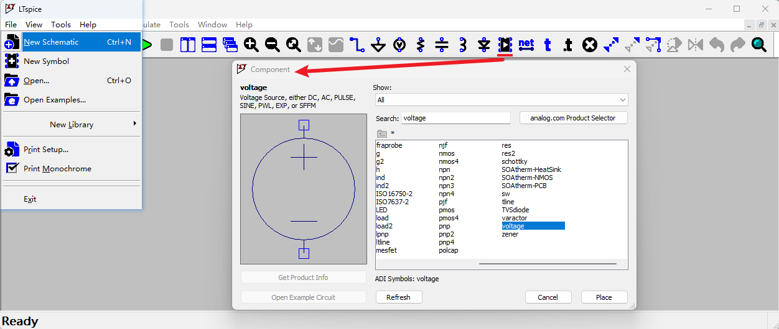
Task: Click the Zoom In magnifier icon
Action: 251,45
